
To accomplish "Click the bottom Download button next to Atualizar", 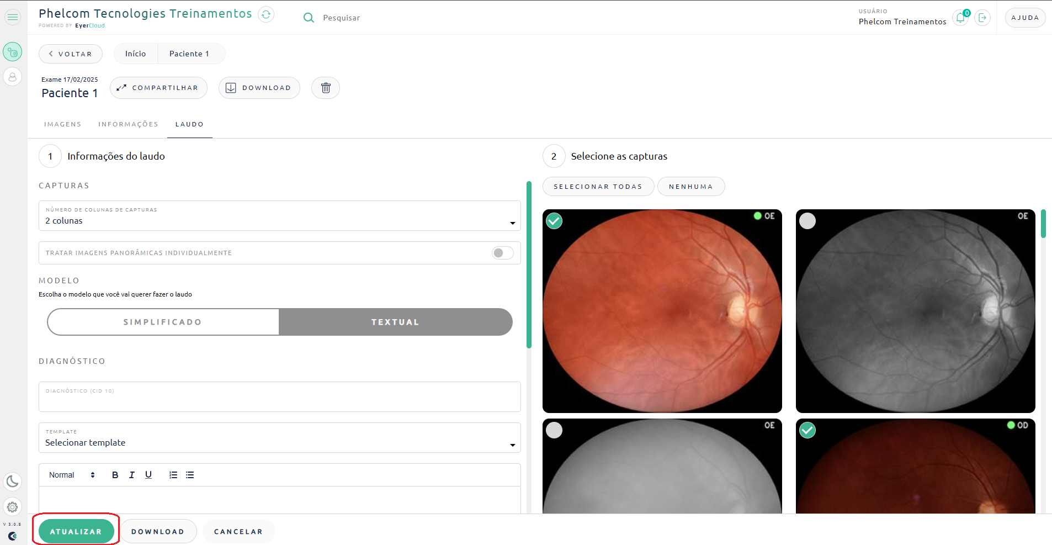I will click(x=158, y=531).
